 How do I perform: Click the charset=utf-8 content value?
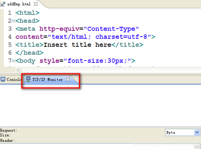tap(121, 37)
